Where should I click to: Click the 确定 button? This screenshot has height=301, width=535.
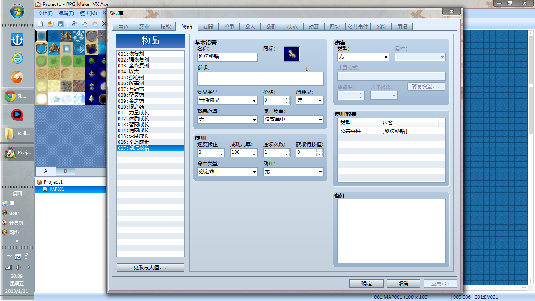tap(367, 283)
